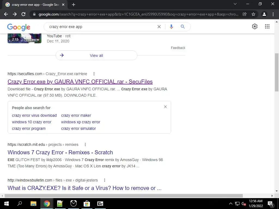Click the address bar URL
The width and height of the screenshot is (279, 209).
pos(138,14)
